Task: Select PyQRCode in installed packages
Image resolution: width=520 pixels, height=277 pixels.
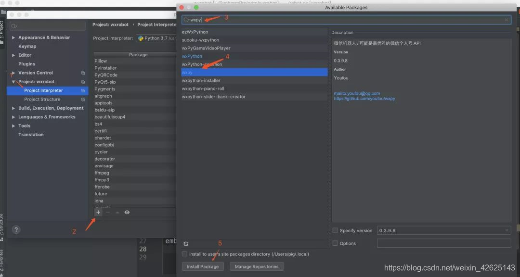Action: pos(135,75)
